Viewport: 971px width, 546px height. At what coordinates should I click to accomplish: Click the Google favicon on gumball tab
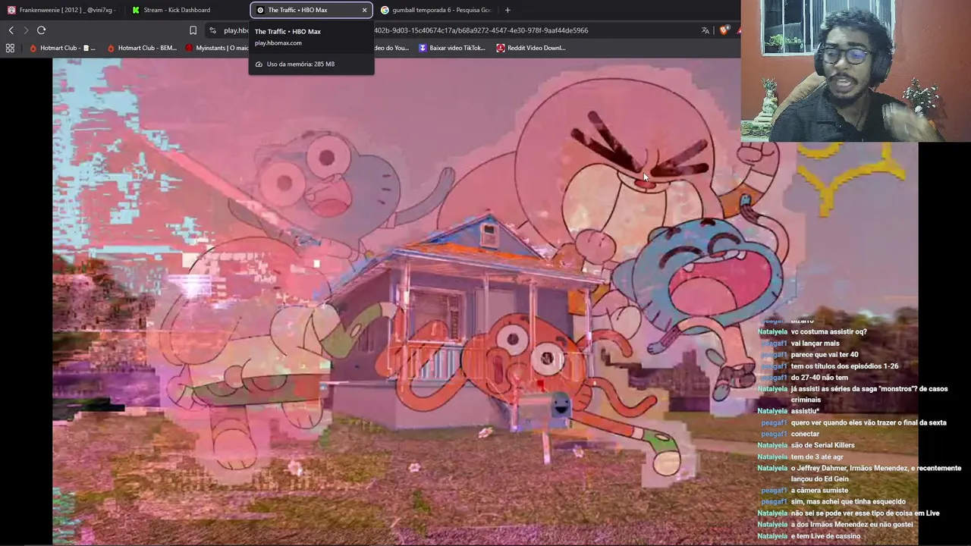click(385, 10)
